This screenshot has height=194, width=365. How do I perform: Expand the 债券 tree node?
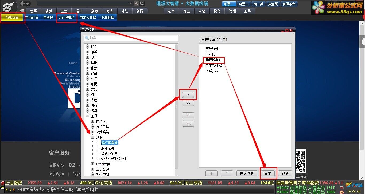88,52
